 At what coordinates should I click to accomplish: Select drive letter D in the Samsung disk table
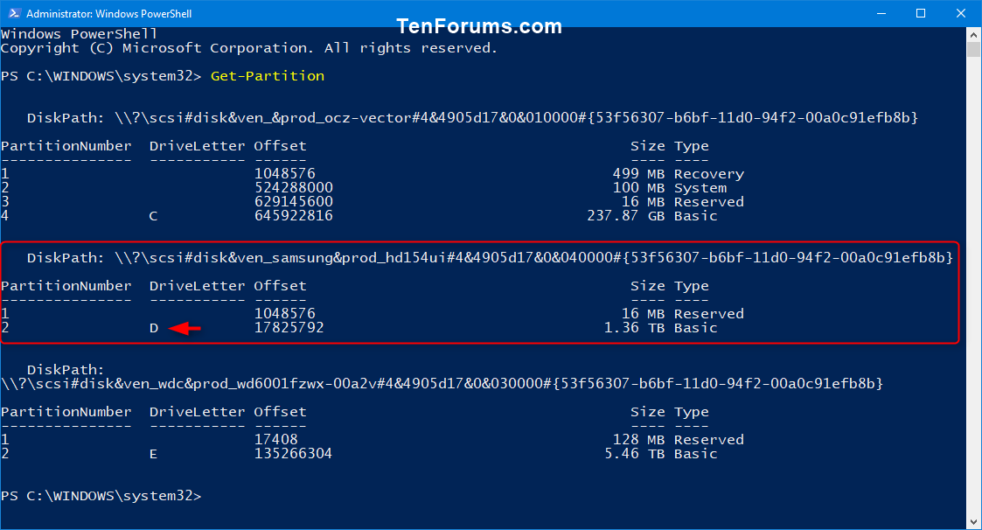point(153,327)
